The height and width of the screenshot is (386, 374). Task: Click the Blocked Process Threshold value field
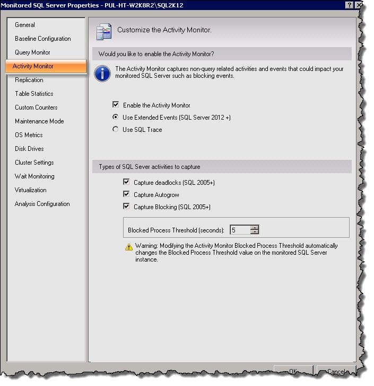(240, 230)
